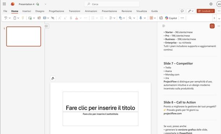Expand the shapes dropdown arrow
221x134 pixels.
124,18
